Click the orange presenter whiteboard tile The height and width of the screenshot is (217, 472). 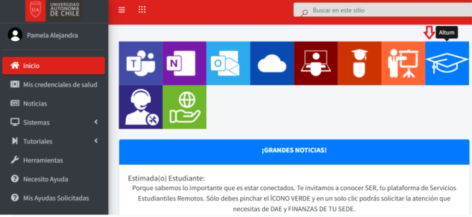tap(403, 63)
